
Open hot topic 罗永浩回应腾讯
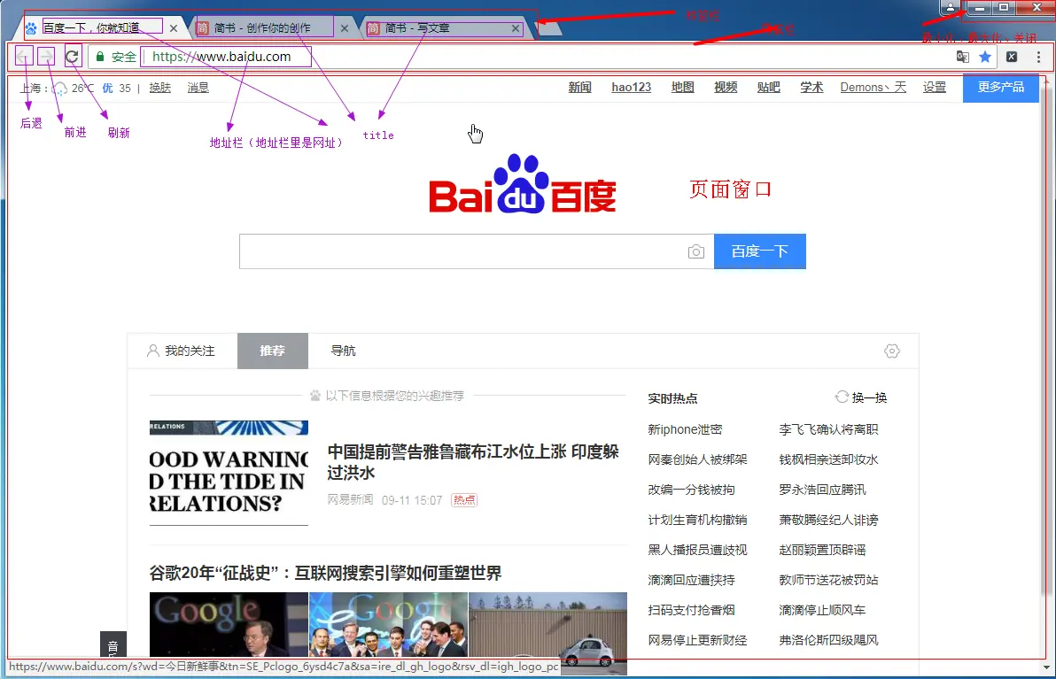coord(822,490)
